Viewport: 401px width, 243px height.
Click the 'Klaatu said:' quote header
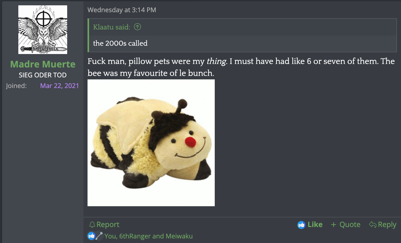[112, 27]
